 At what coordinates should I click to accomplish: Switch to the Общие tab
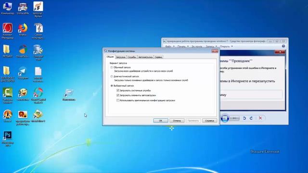pos(110,57)
